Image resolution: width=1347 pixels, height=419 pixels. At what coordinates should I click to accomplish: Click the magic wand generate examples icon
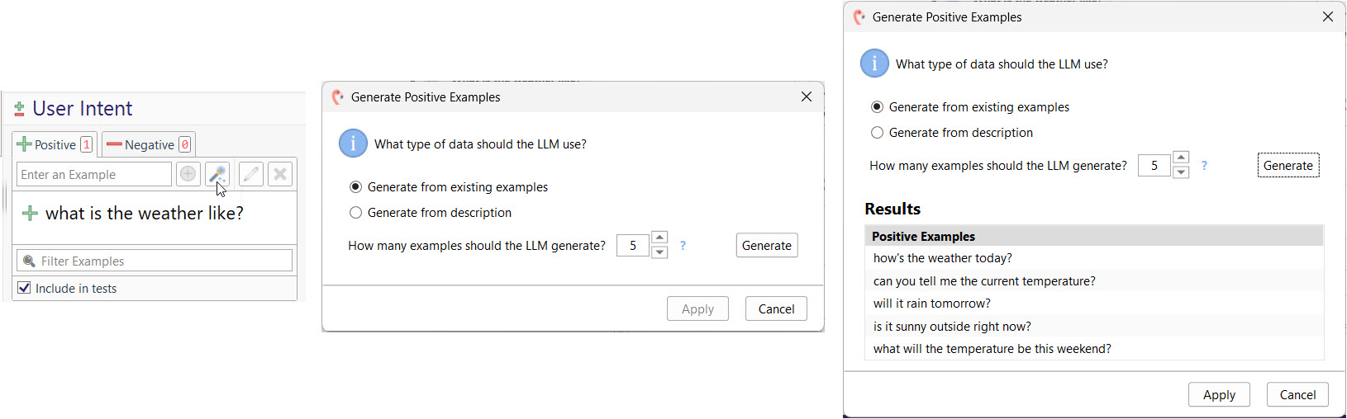point(217,174)
